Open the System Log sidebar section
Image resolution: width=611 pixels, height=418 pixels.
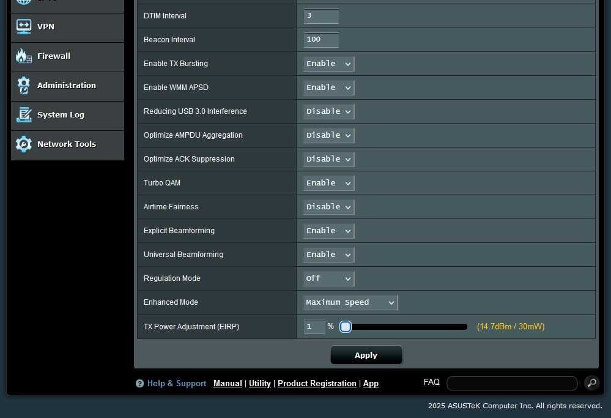pyautogui.click(x=67, y=116)
